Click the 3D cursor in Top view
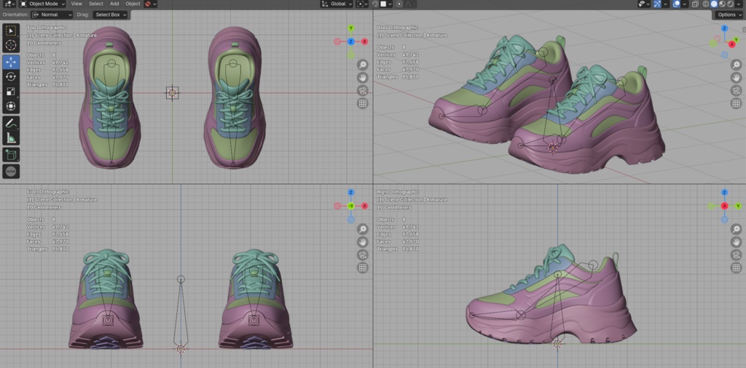 (172, 93)
